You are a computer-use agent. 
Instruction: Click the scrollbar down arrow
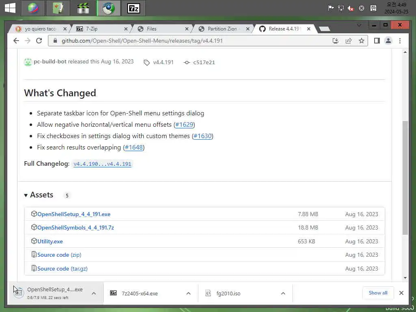[x=405, y=278]
